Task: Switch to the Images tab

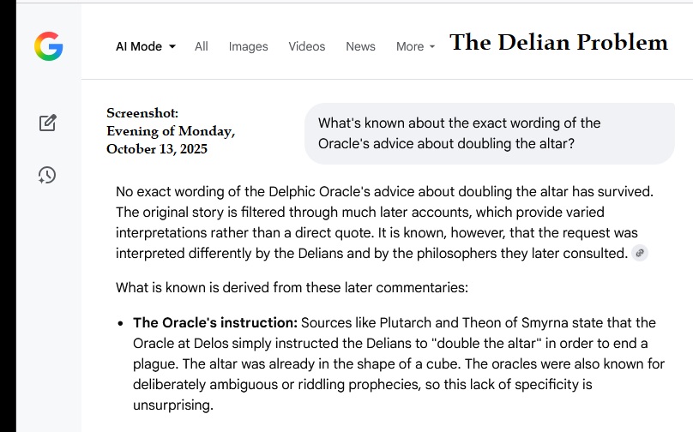Action: tap(248, 46)
